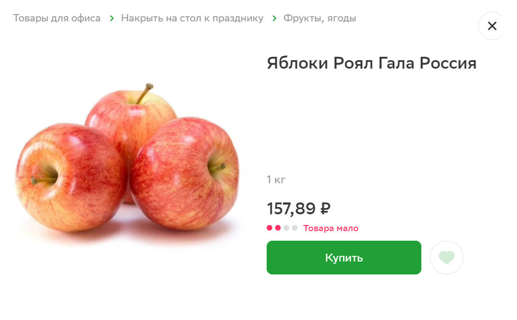Click the first green breadcrumb chevron
Image resolution: width=517 pixels, height=320 pixels.
[112, 19]
